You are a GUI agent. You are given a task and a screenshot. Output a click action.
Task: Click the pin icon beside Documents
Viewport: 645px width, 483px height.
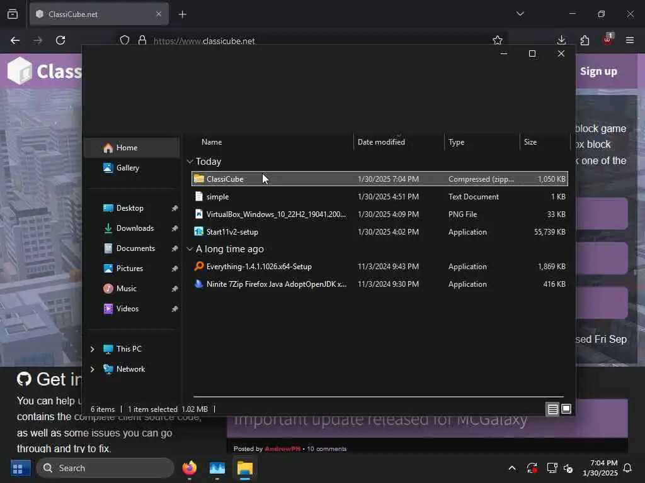(x=175, y=248)
